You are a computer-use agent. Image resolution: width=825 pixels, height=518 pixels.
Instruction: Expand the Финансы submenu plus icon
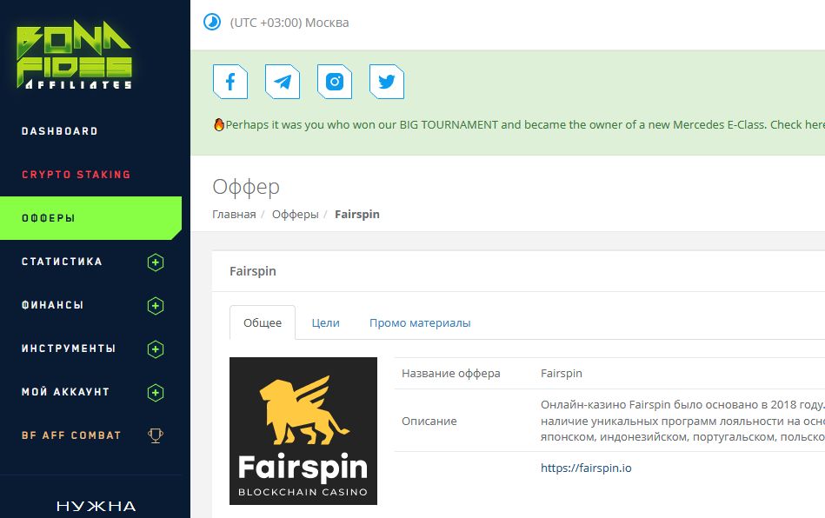156,306
